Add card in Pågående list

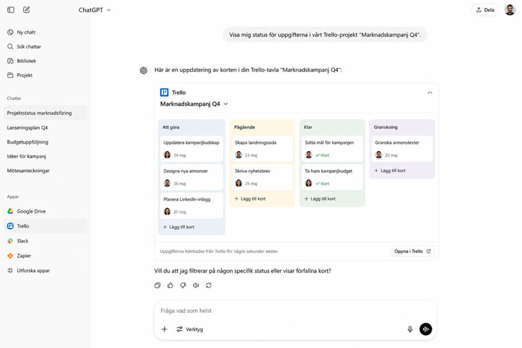click(250, 199)
